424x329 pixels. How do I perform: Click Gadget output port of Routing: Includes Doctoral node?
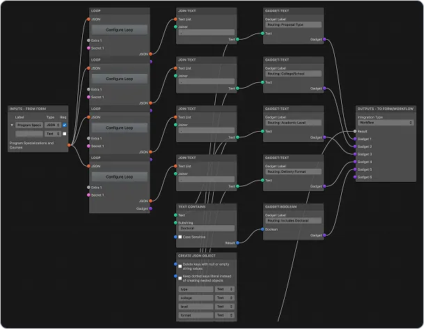tap(324, 236)
